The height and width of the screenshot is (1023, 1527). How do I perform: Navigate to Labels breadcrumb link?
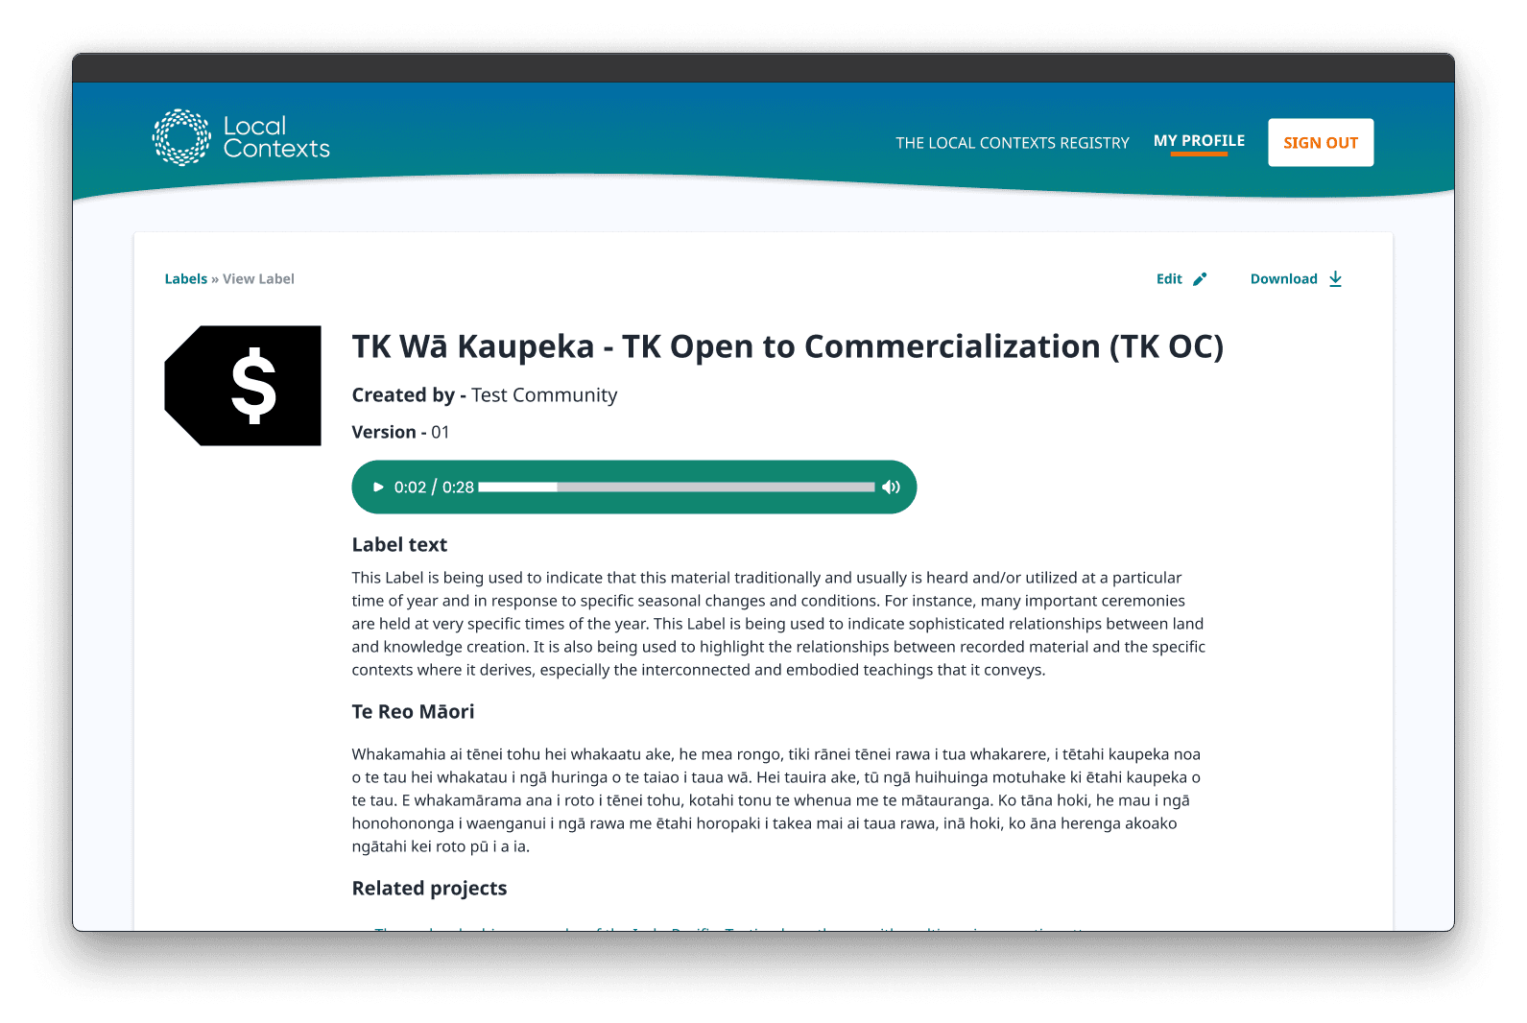coord(185,279)
